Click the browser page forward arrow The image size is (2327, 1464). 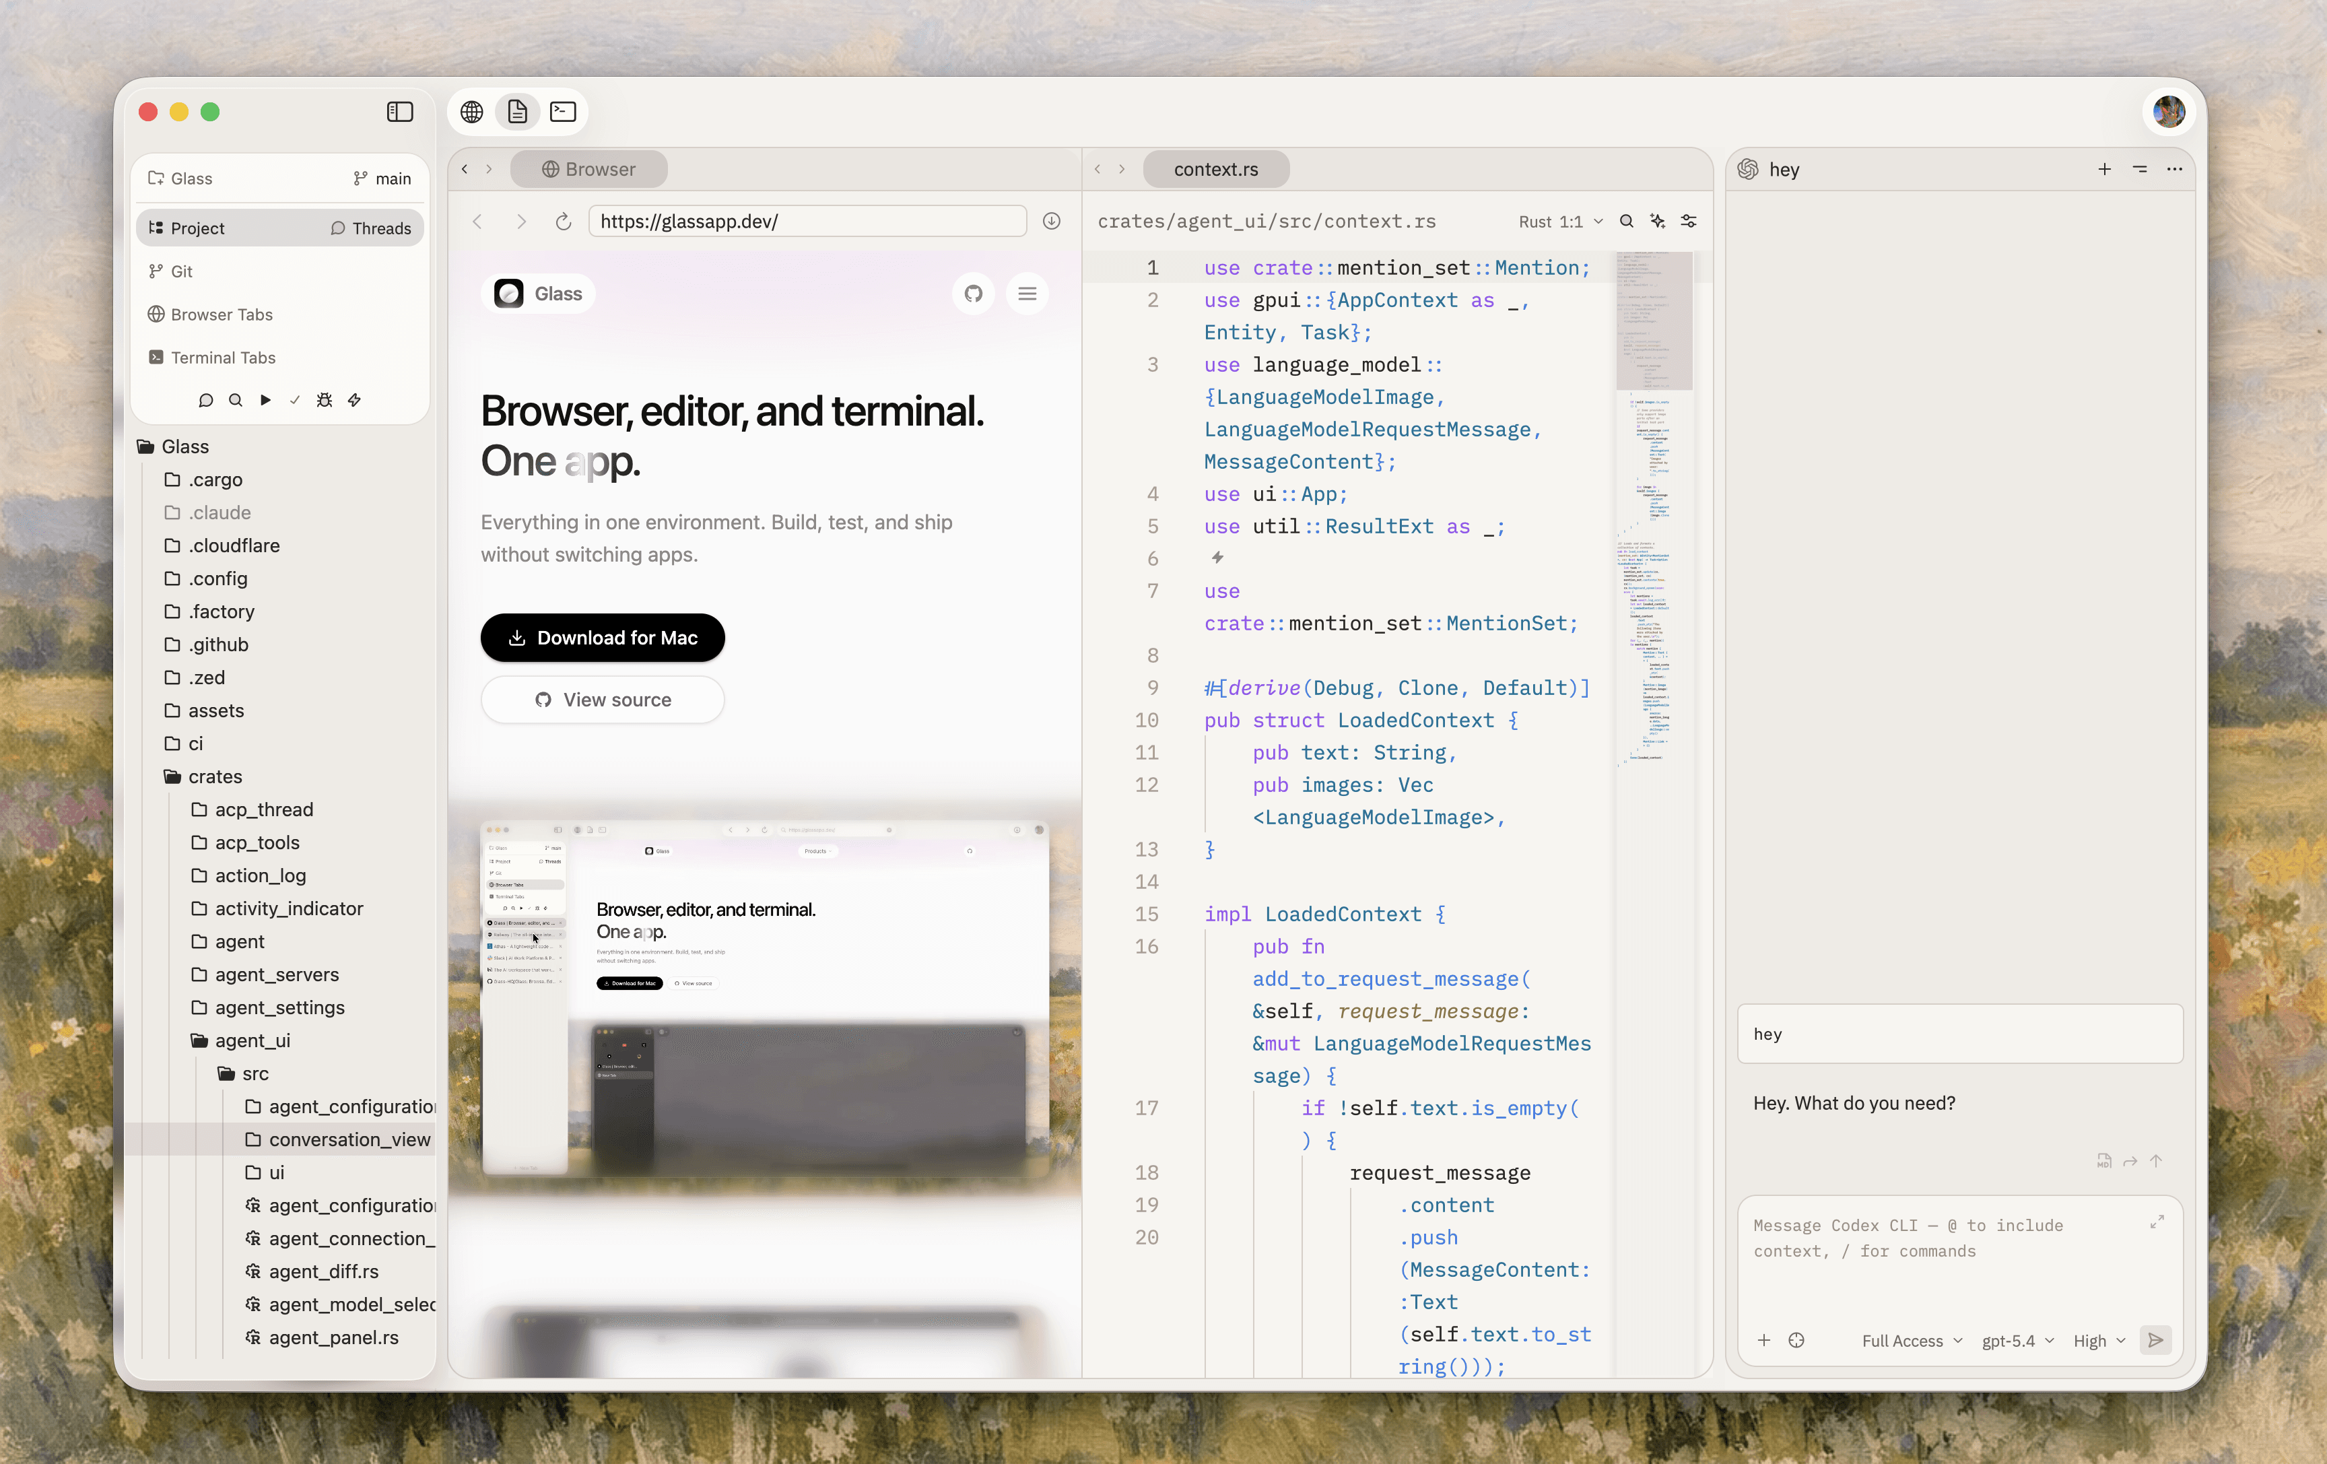[521, 222]
